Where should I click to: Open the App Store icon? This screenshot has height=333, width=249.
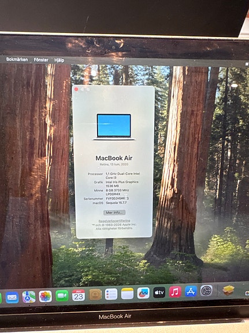click(x=191, y=291)
